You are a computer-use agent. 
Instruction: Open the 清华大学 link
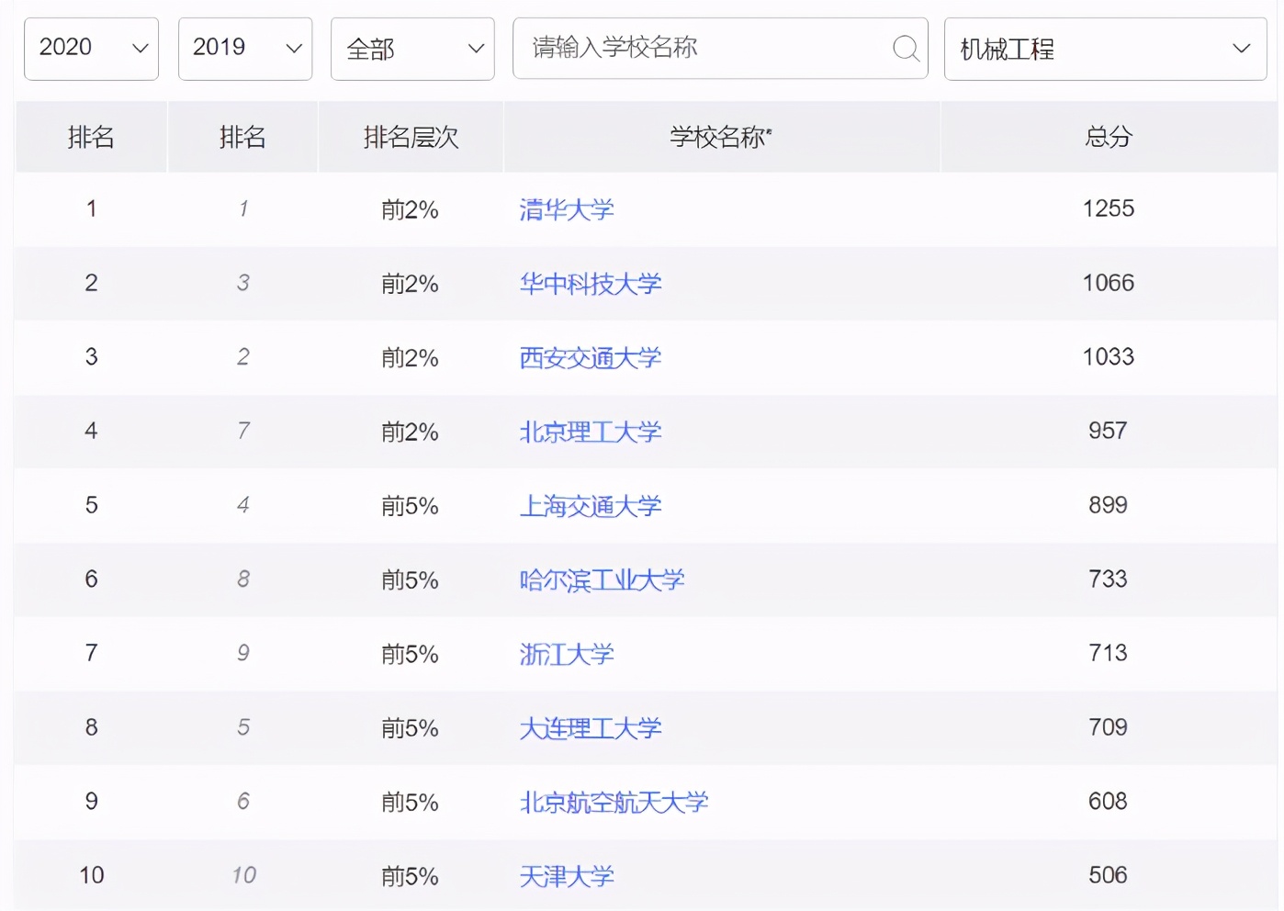(566, 209)
